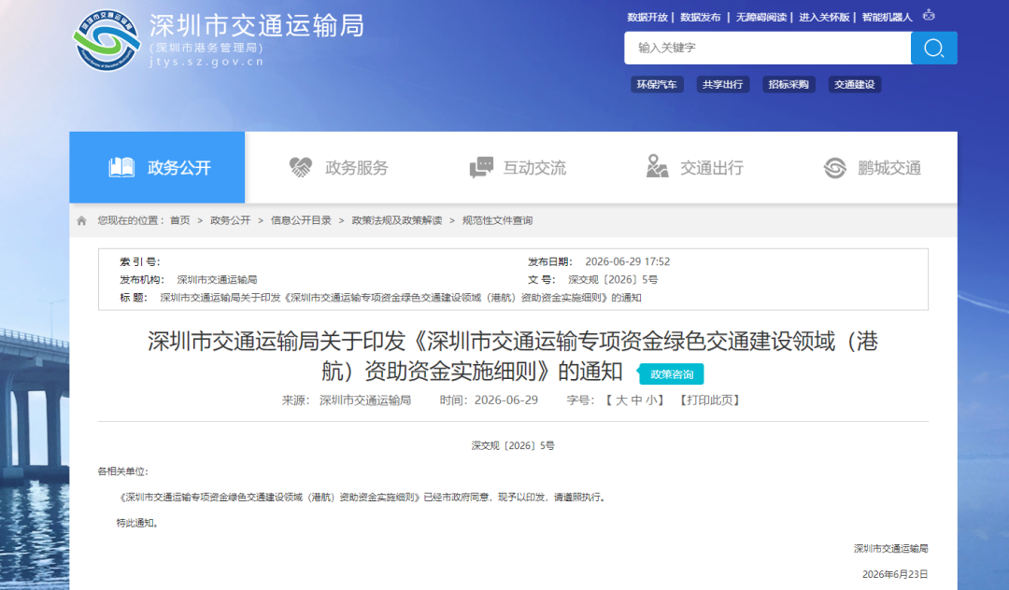The height and width of the screenshot is (590, 1009).
Task: Click the 环保汽车 hot keyword tag
Action: (x=657, y=84)
